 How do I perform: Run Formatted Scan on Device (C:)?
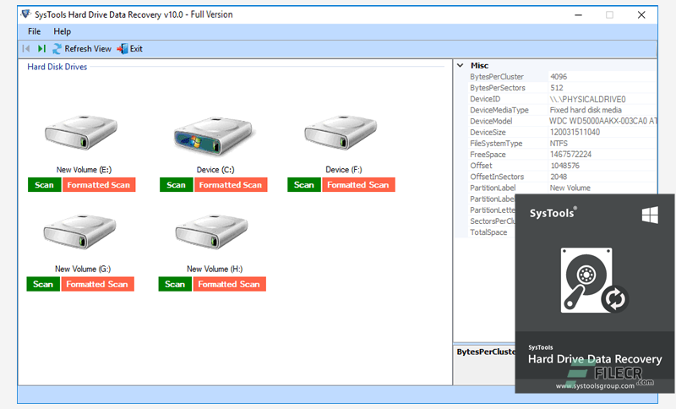[x=231, y=185]
